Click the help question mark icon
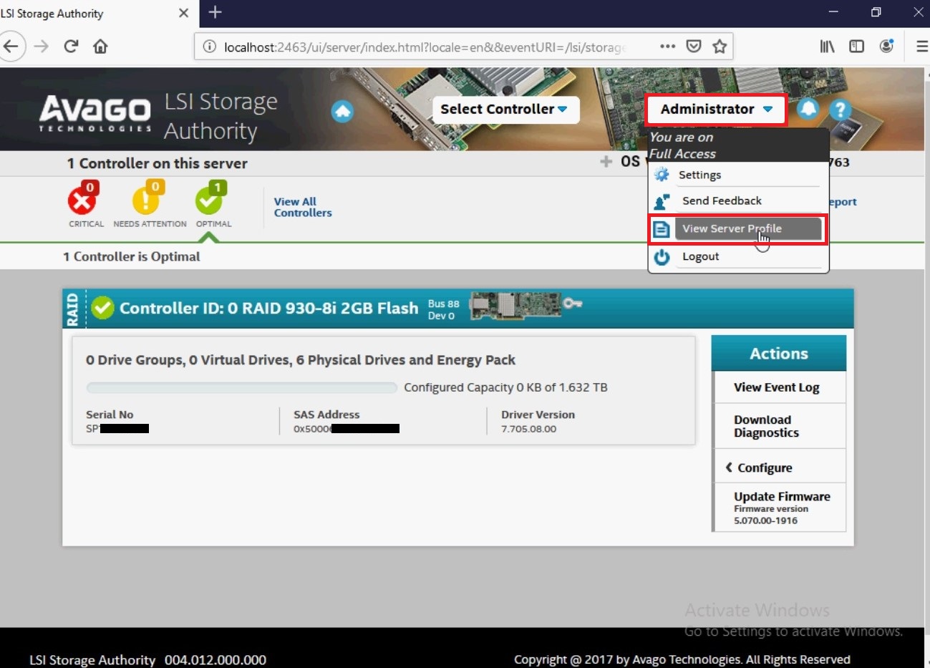The width and height of the screenshot is (930, 668). (x=840, y=110)
